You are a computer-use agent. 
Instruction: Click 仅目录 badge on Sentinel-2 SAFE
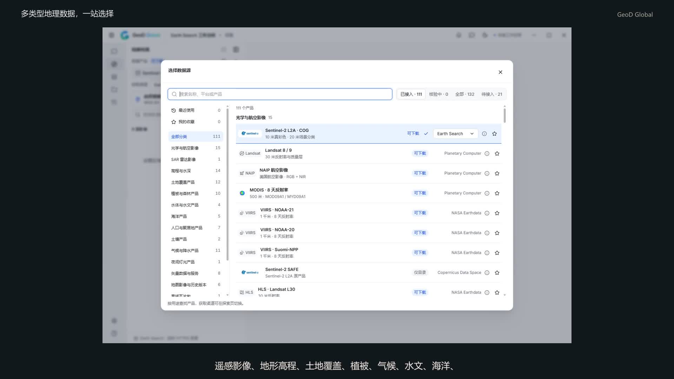(x=420, y=273)
